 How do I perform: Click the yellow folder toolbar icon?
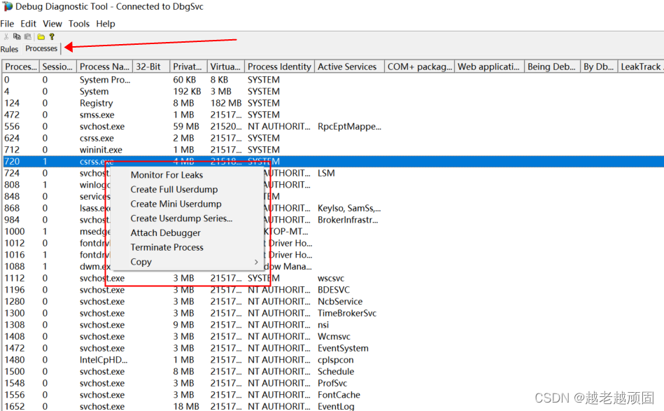(41, 37)
